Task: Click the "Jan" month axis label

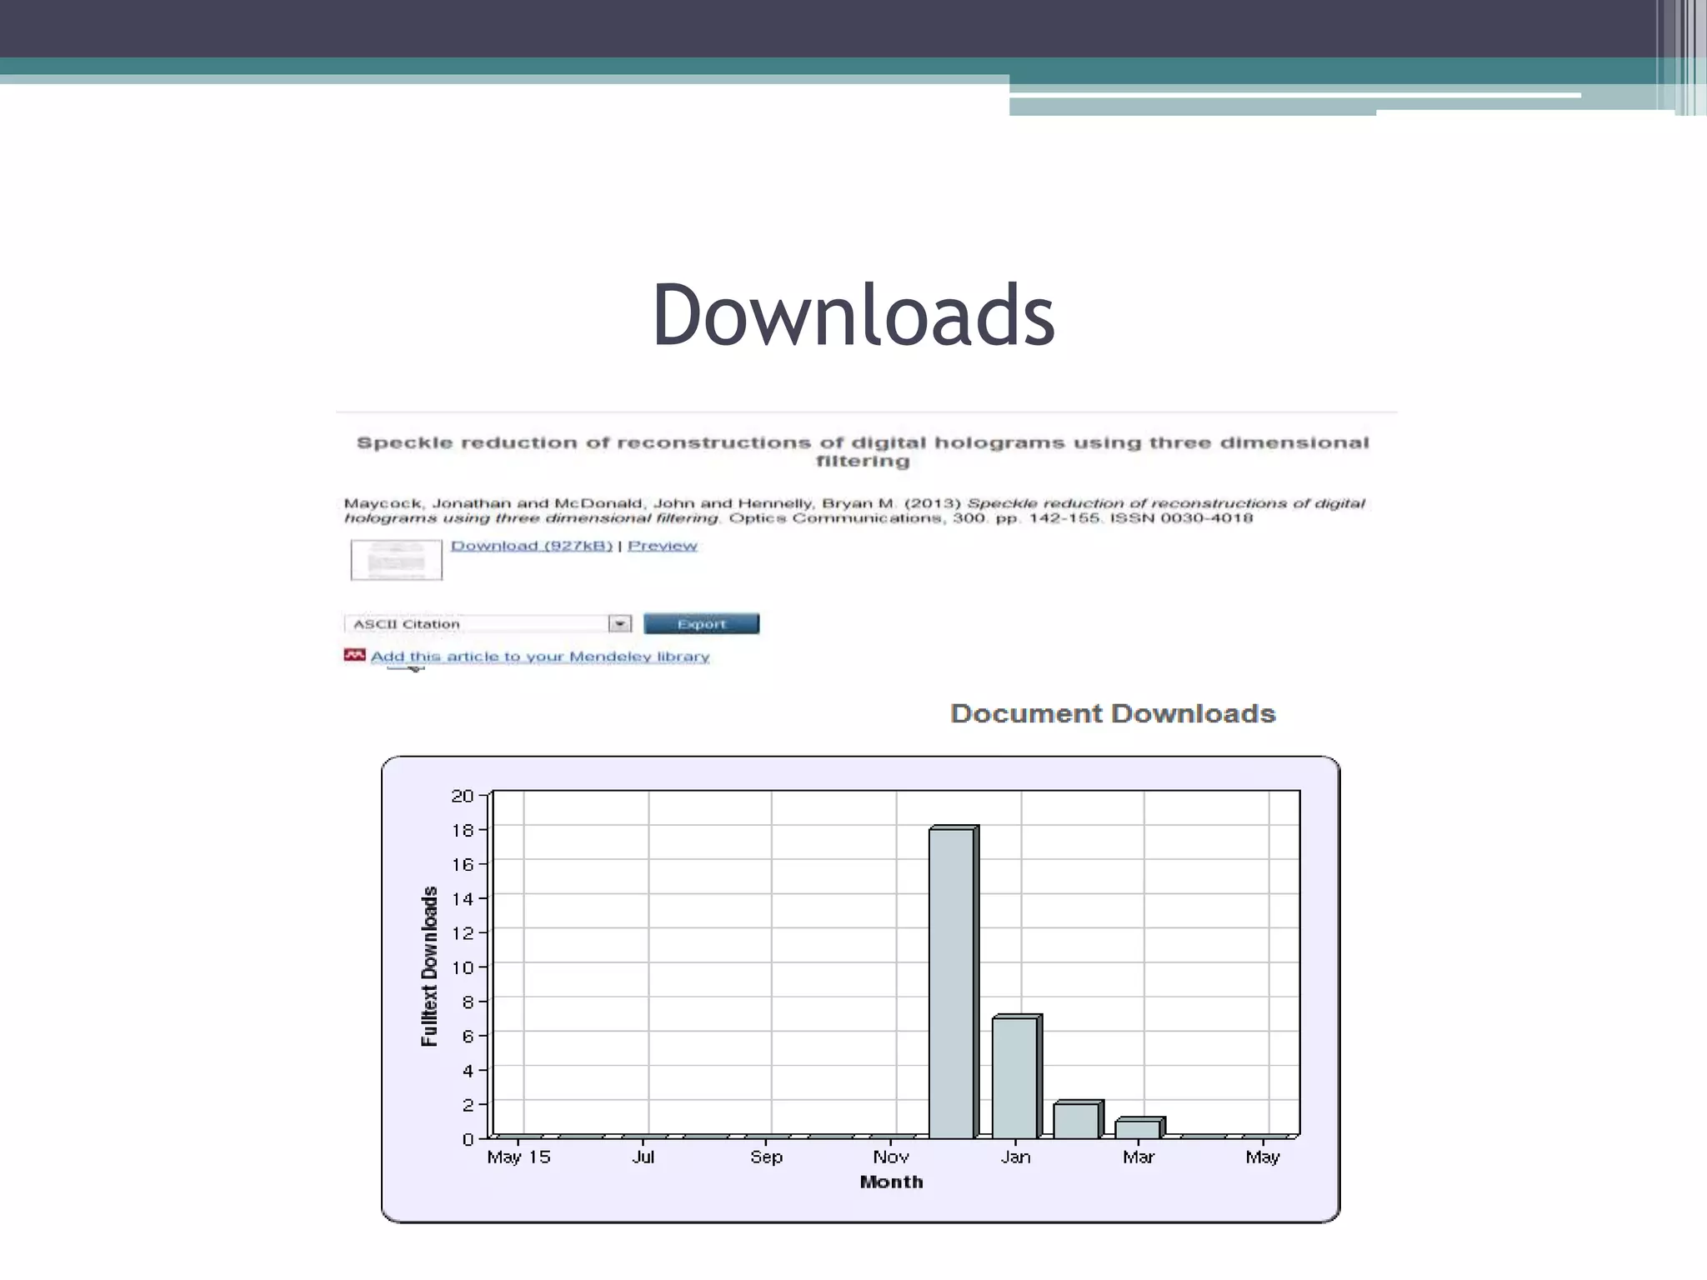Action: click(1015, 1157)
